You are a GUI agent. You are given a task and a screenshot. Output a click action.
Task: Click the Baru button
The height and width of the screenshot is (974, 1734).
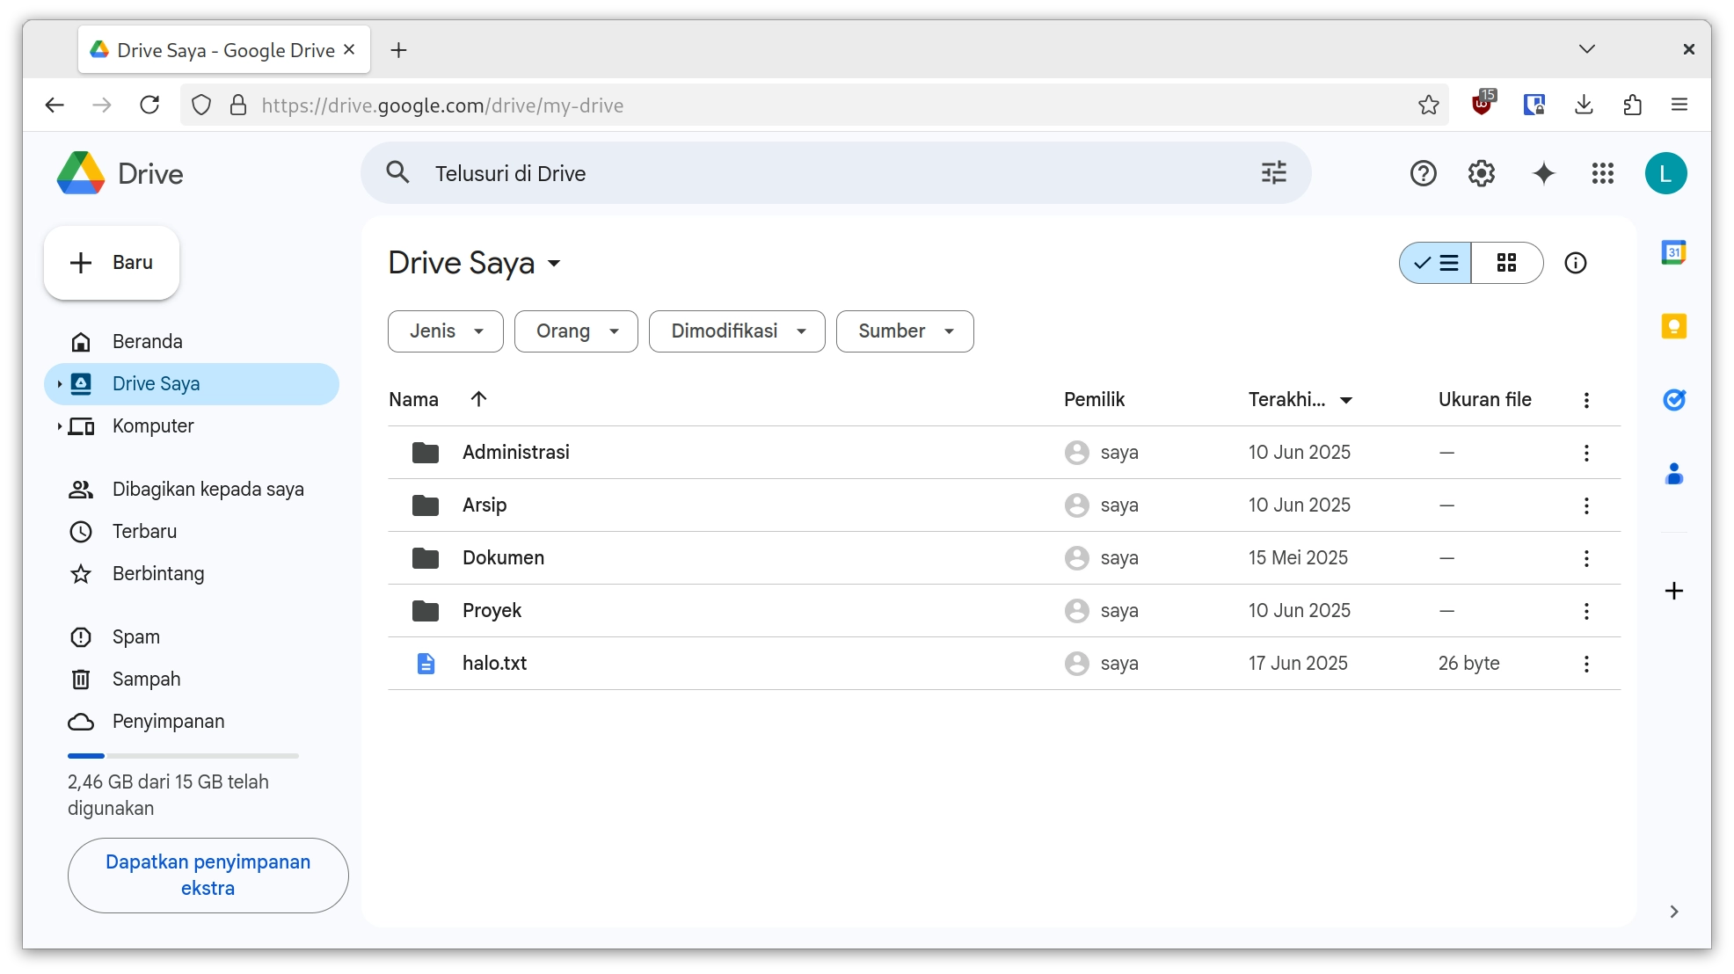tap(112, 263)
